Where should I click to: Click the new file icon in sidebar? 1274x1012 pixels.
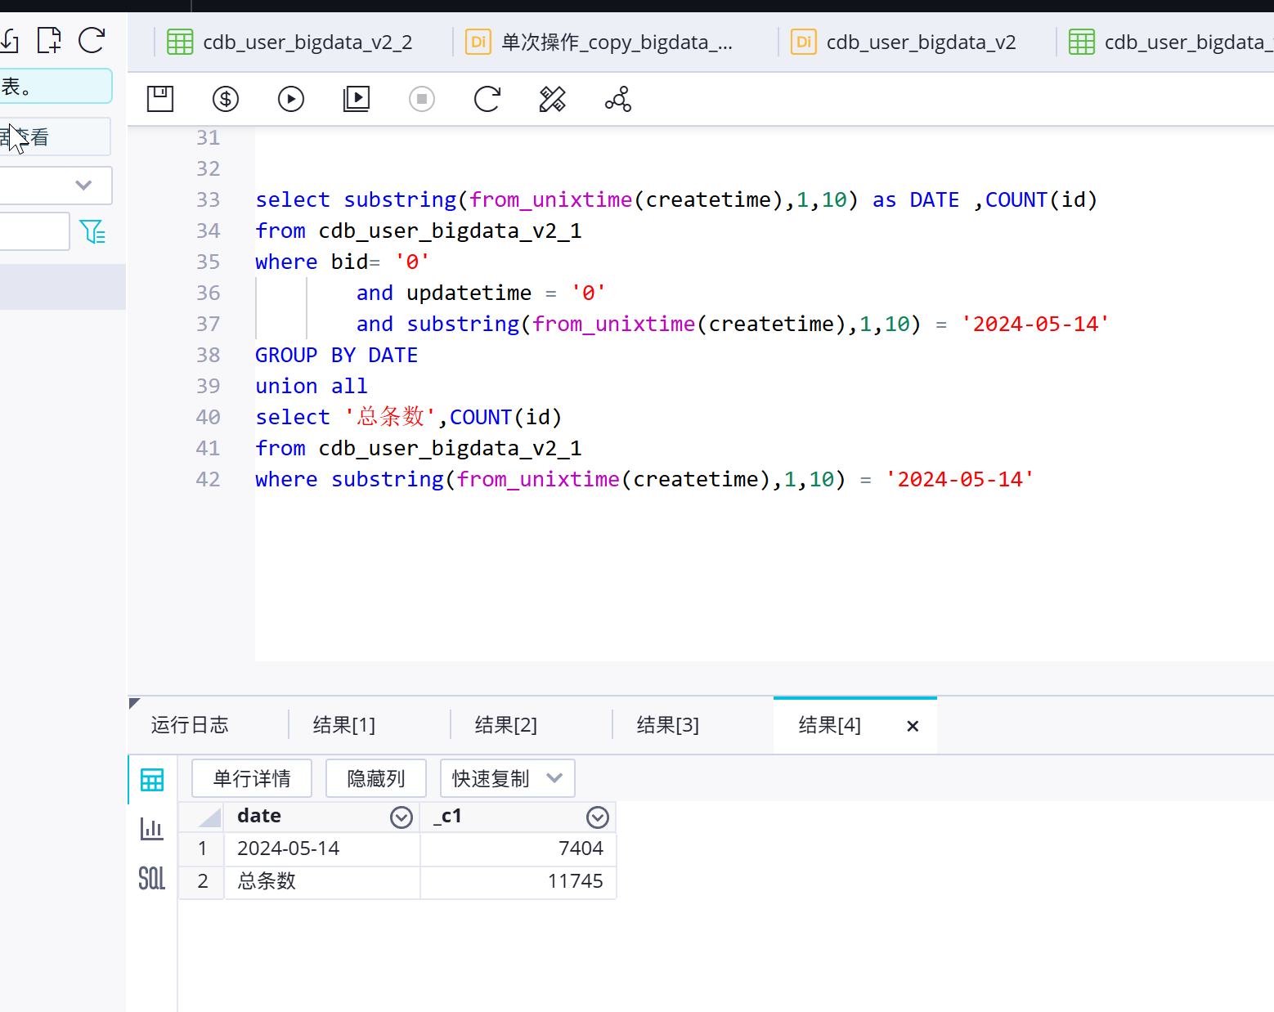(x=49, y=40)
